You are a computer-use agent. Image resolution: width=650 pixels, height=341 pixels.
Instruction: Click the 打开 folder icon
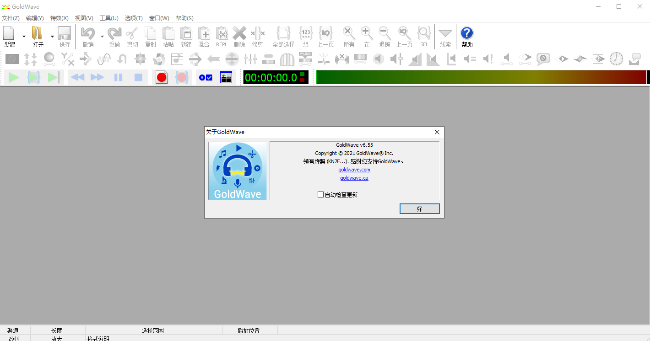(37, 33)
